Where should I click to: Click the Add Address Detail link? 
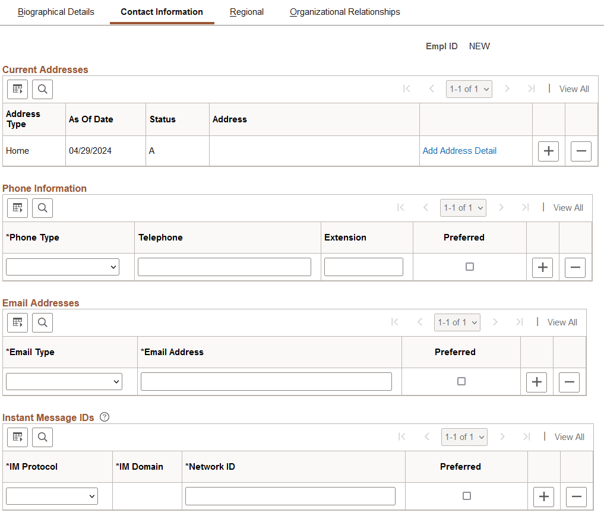pos(459,151)
